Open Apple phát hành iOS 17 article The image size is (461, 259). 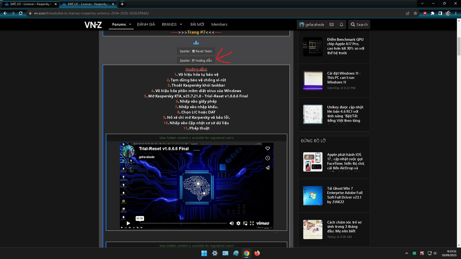click(346, 161)
